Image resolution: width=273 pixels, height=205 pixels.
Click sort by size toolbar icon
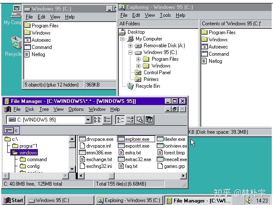click(140, 120)
